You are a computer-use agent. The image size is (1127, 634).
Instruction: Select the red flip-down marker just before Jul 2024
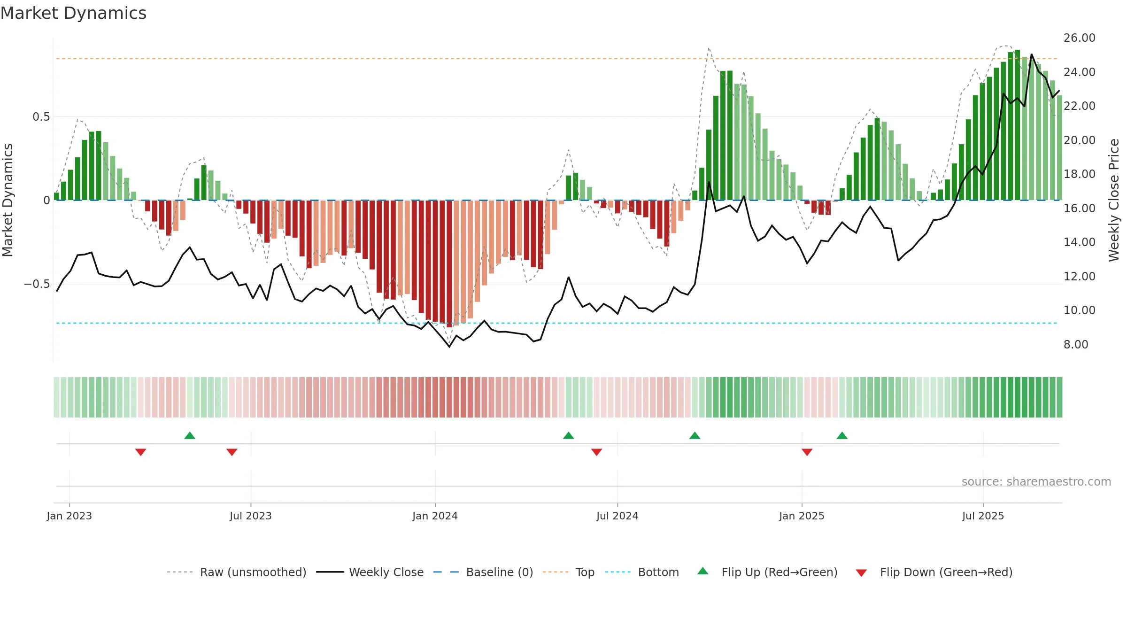(597, 452)
